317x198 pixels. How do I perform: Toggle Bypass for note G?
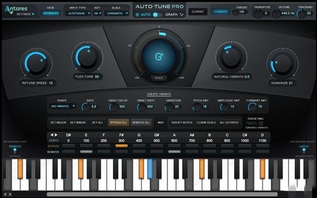139,146
